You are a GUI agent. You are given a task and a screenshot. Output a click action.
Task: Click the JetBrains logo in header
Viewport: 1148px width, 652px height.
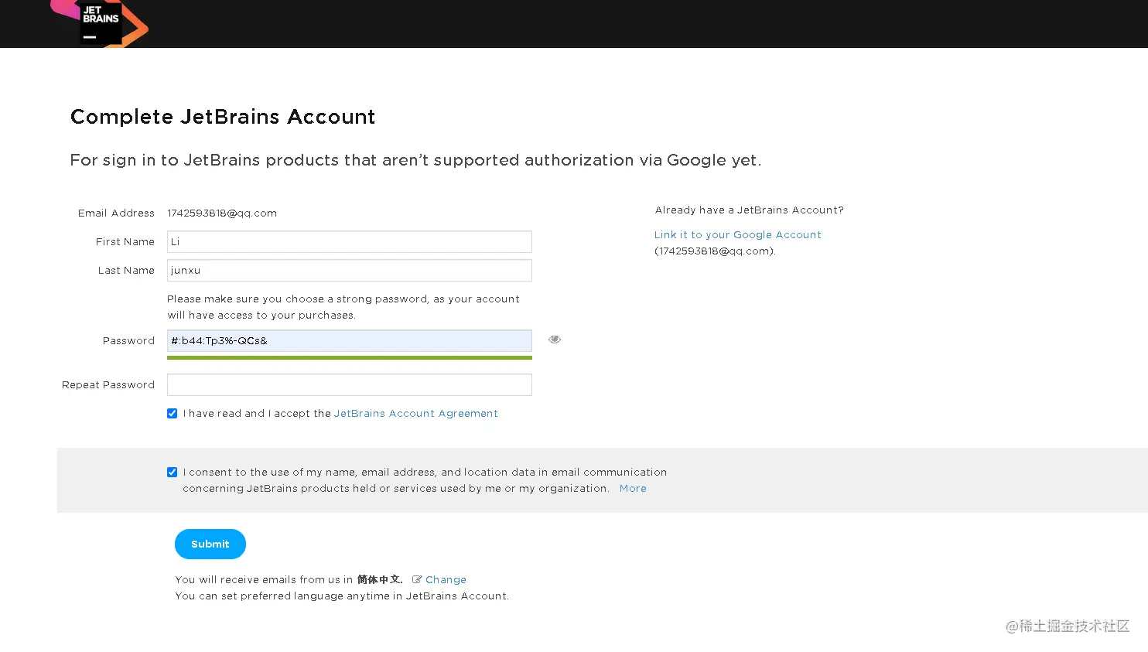pyautogui.click(x=101, y=22)
